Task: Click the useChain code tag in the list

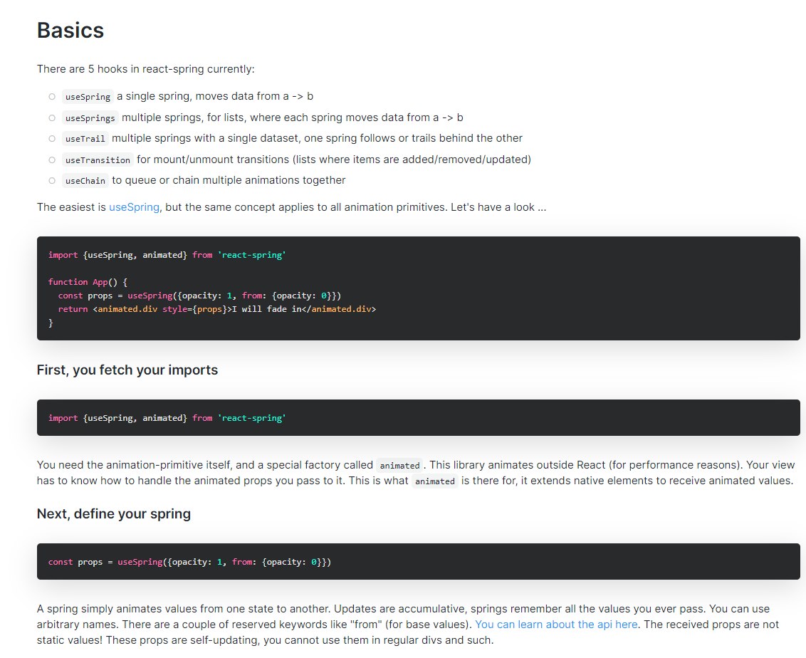Action: pos(85,181)
